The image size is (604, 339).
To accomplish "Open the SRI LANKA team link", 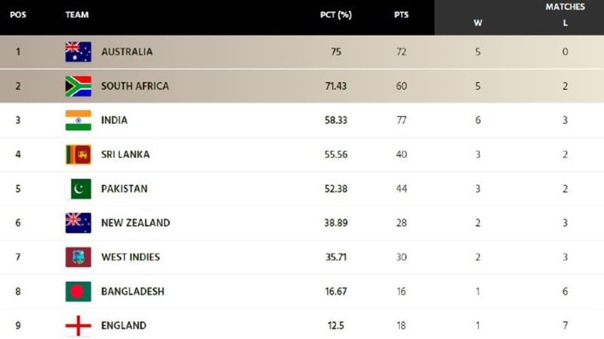I will pyautogui.click(x=125, y=154).
